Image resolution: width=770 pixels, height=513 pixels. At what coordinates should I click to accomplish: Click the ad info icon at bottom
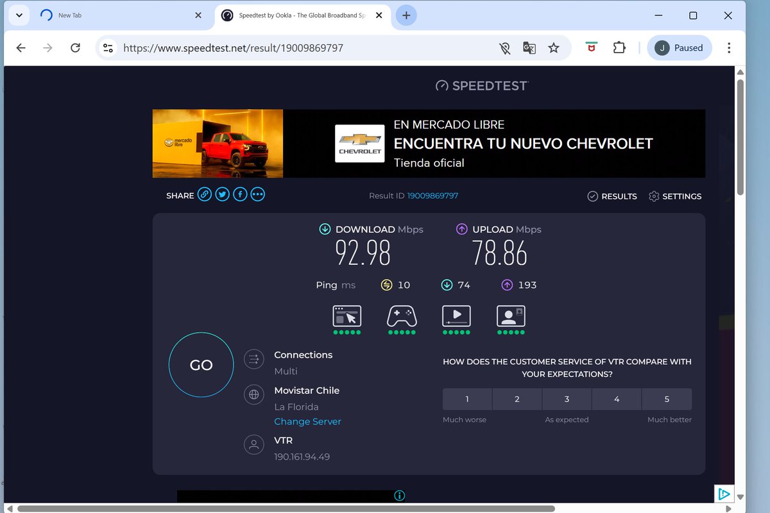(399, 495)
